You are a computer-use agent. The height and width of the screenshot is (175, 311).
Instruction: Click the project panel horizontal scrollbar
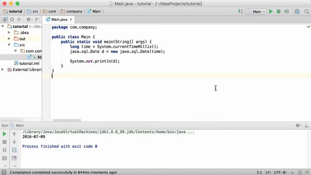12,120
